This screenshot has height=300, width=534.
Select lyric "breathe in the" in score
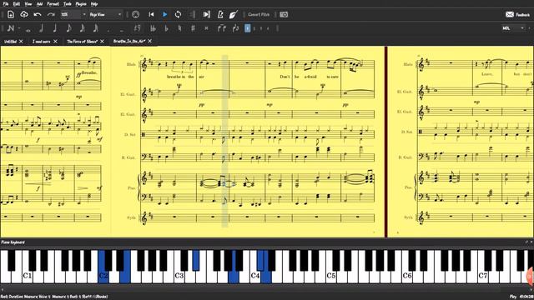(x=180, y=77)
